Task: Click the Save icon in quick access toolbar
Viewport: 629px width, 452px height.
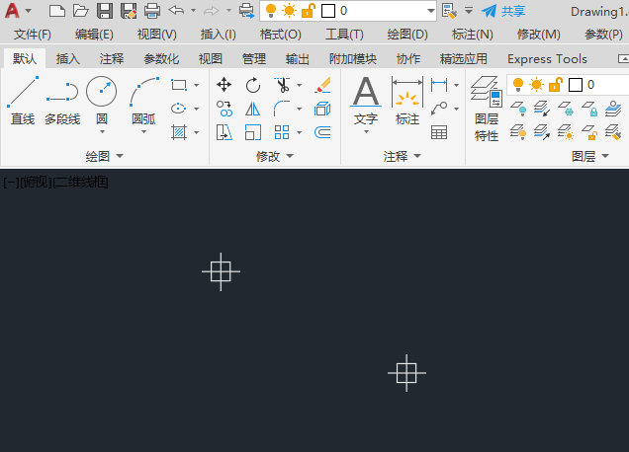Action: point(104,11)
